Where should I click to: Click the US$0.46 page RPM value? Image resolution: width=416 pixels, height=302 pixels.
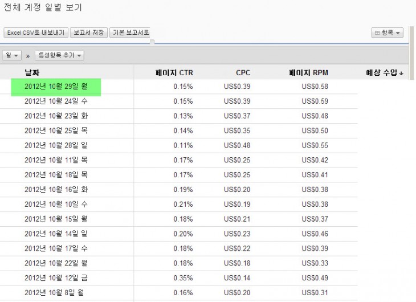pyautogui.click(x=315, y=234)
